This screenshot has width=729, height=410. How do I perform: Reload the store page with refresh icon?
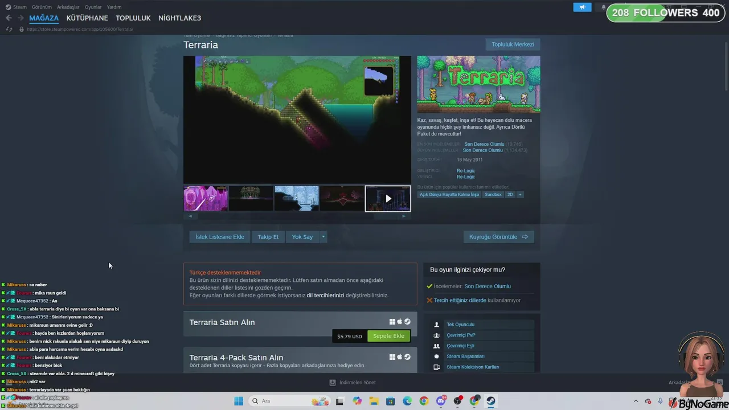pos(9,29)
